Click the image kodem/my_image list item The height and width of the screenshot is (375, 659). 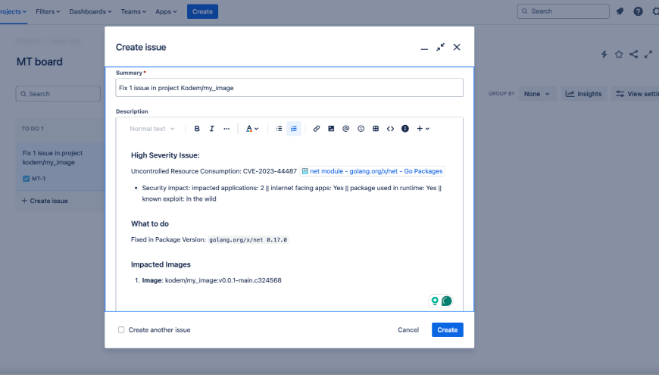(212, 280)
